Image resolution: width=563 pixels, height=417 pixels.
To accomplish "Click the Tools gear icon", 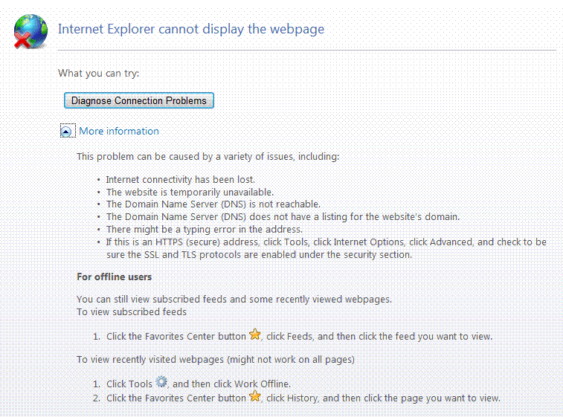I will tap(162, 384).
